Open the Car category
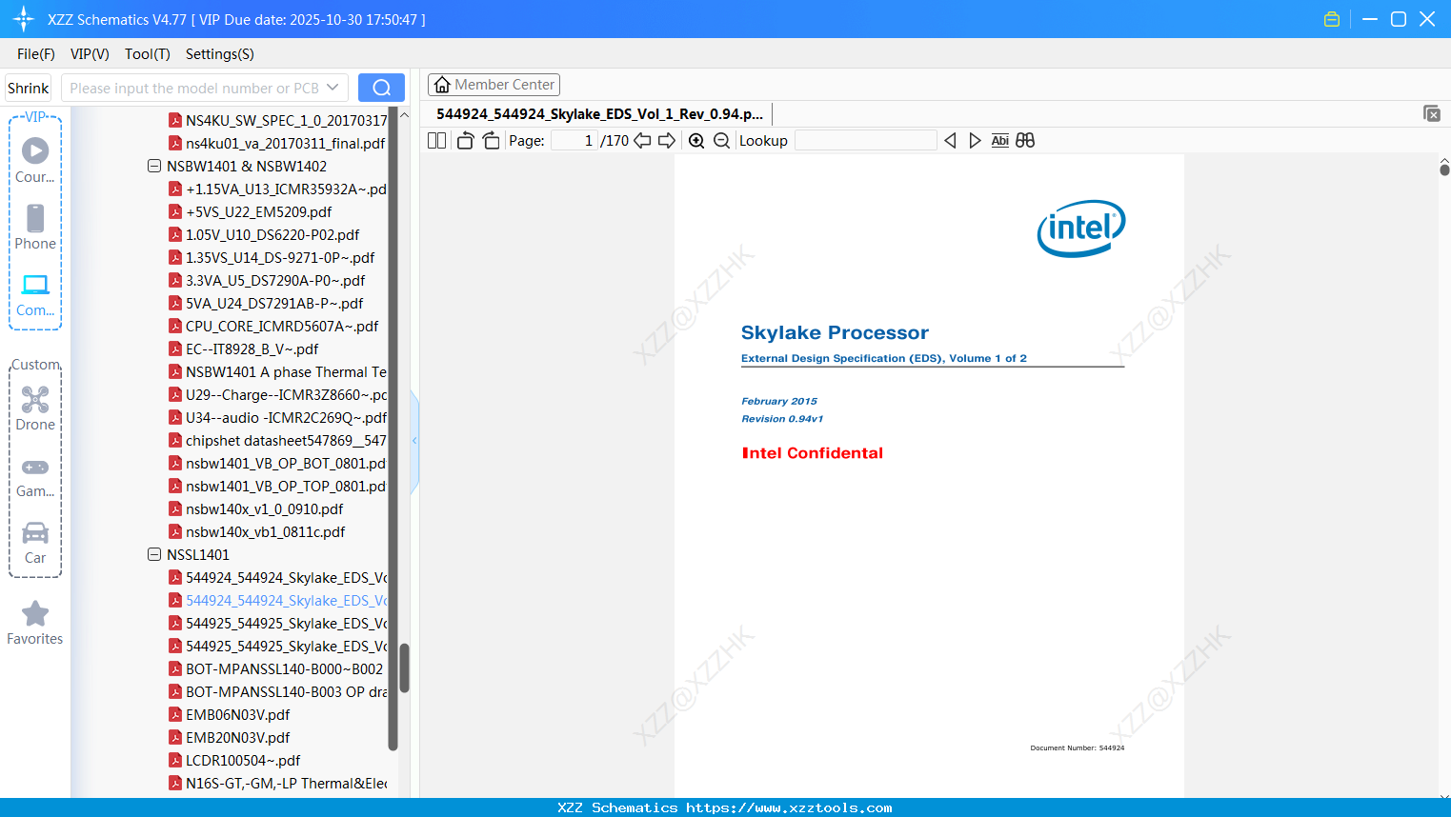Image resolution: width=1451 pixels, height=817 pixels. click(x=35, y=543)
